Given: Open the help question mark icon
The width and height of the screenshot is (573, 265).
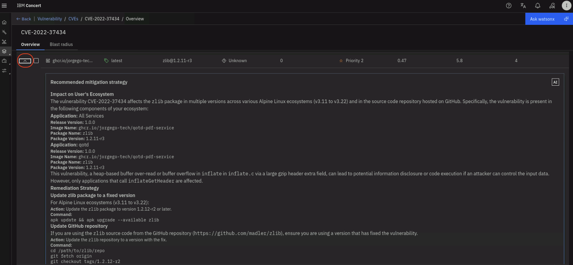Looking at the screenshot, I should [x=508, y=6].
